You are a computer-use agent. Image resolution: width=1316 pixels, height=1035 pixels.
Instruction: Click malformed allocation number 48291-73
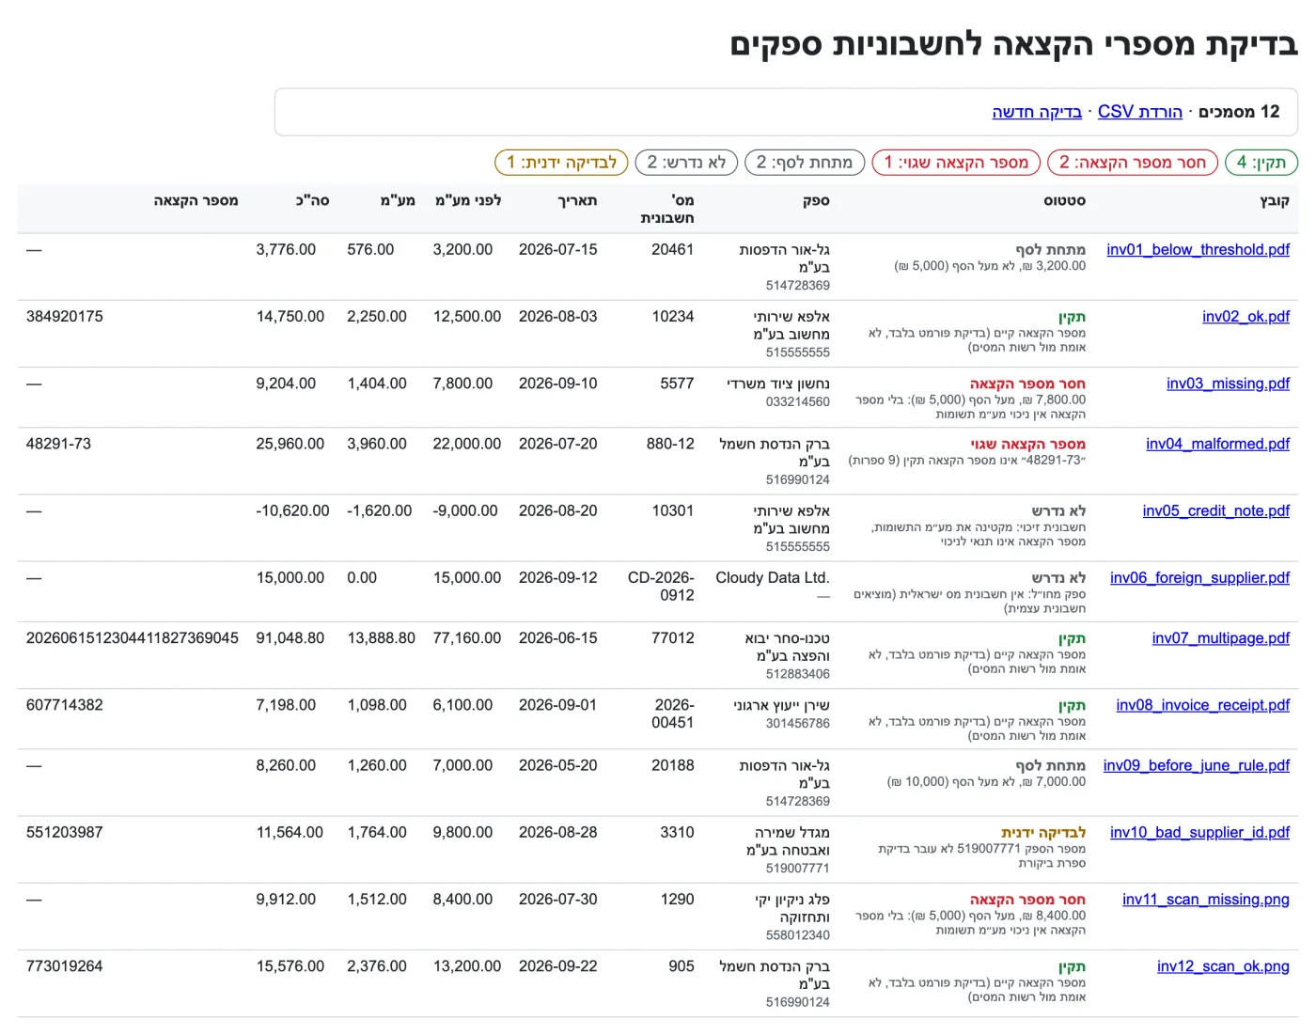pyautogui.click(x=58, y=444)
